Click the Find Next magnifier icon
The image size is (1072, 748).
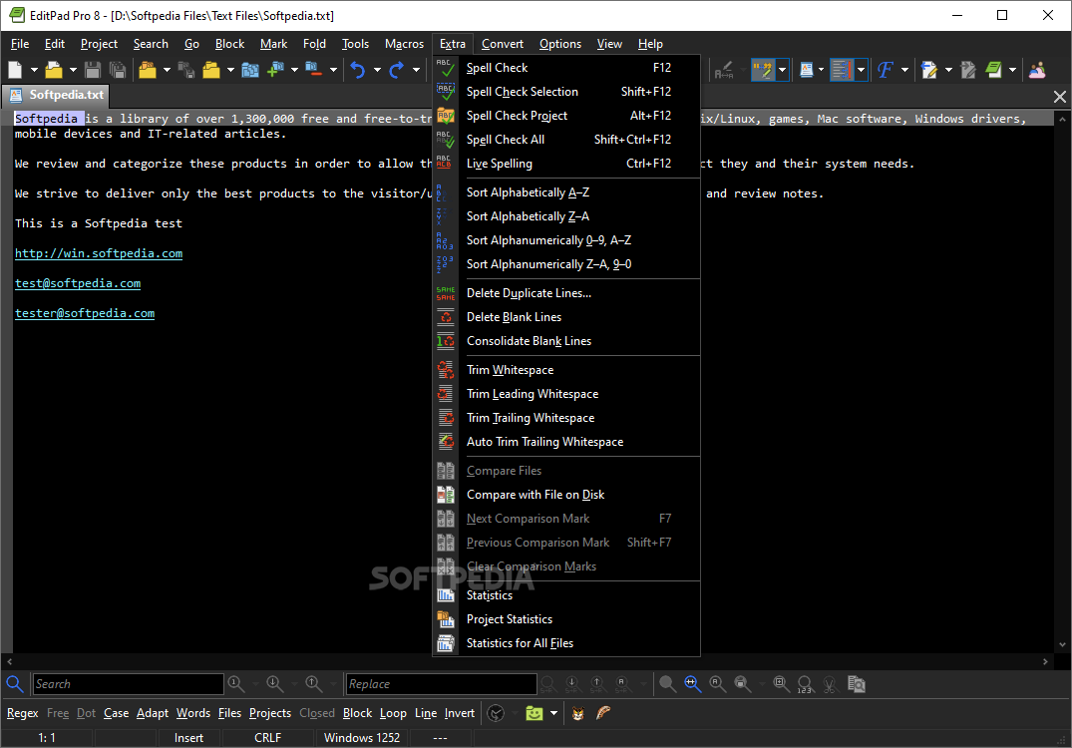[x=275, y=684]
